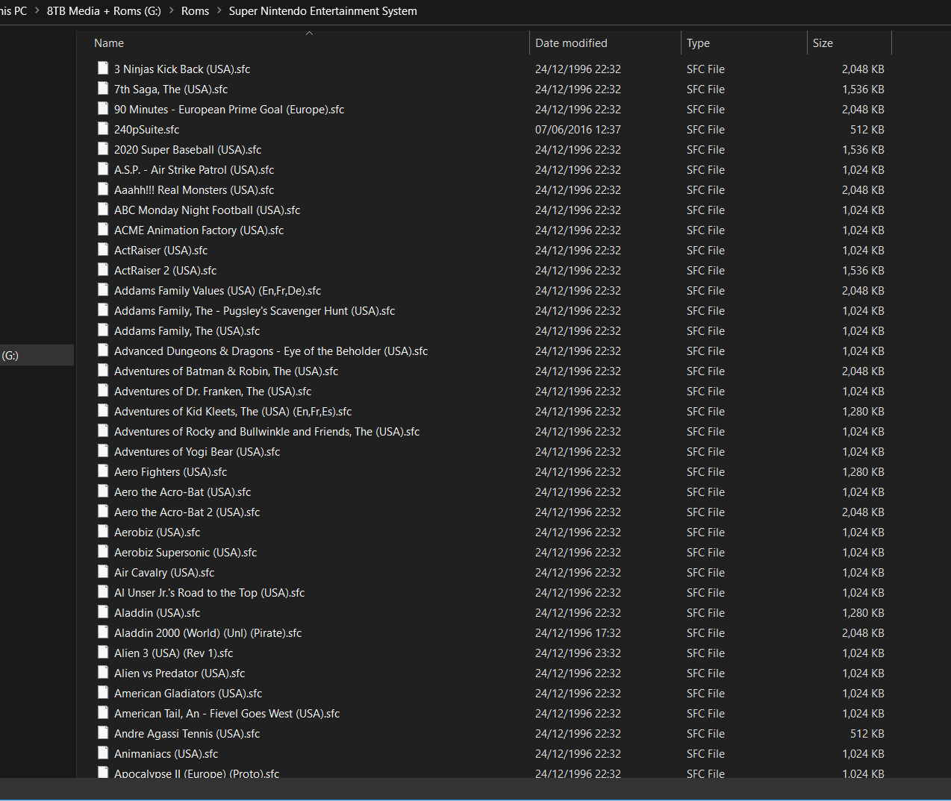
Task: Click American Tail, An - Fievel Goes West name
Action: pyautogui.click(x=227, y=713)
